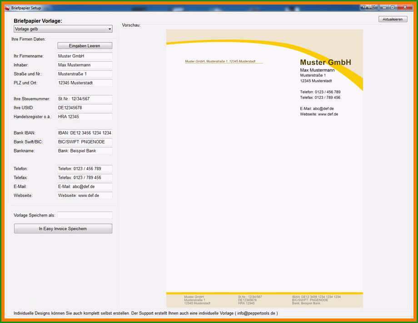The width and height of the screenshot is (418, 323).
Task: Click the Inhaber input field
Action: (85, 65)
